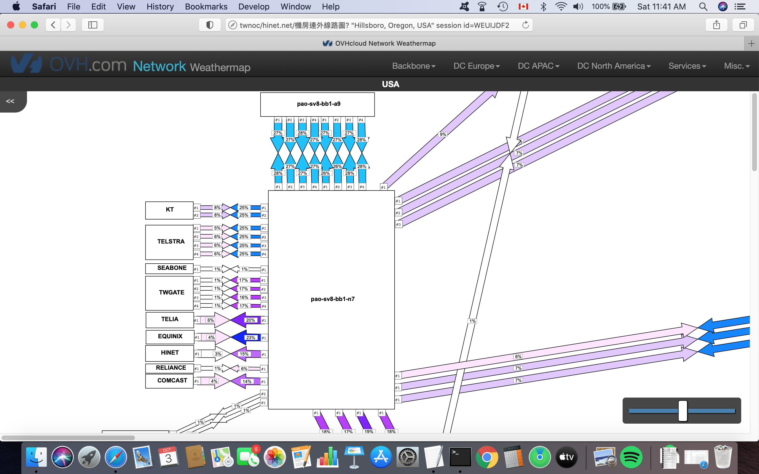
Task: Click the Share icon in the toolbar
Action: 716,25
